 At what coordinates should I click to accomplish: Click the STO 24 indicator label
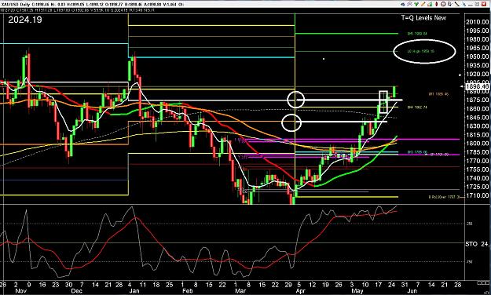coord(477,244)
